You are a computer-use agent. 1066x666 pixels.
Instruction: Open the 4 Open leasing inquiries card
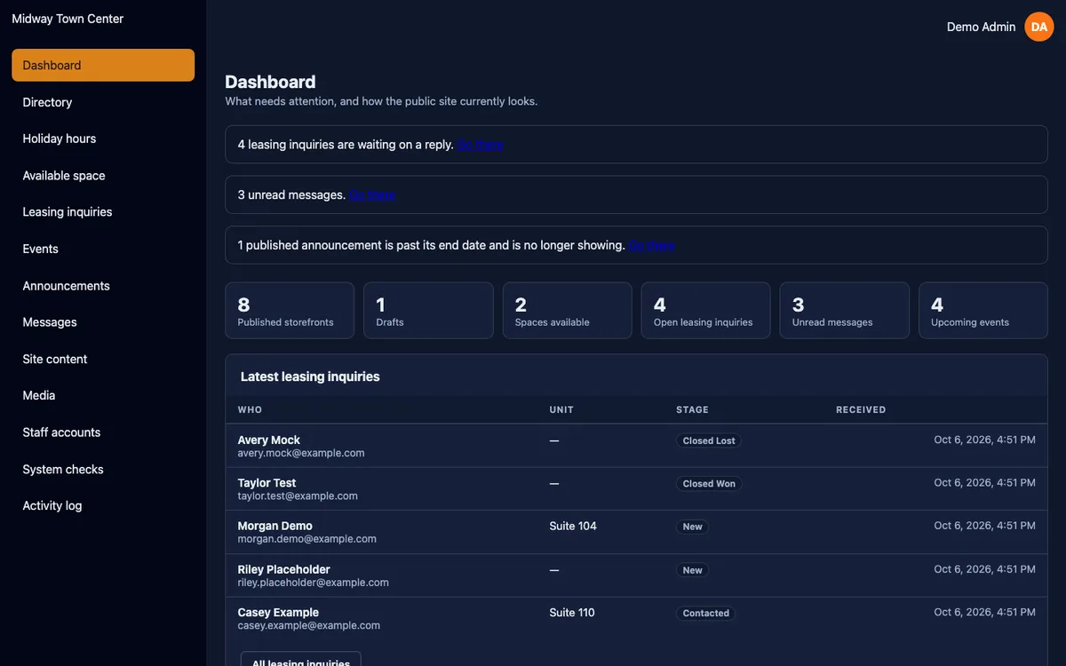pyautogui.click(x=705, y=311)
